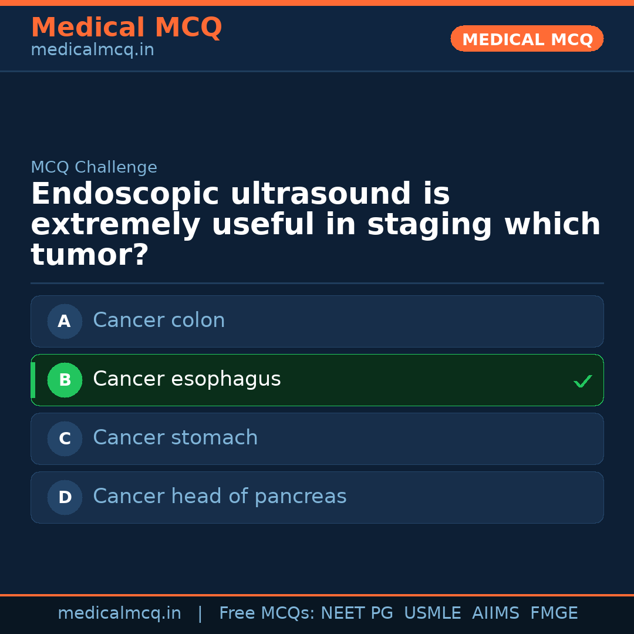Click the orange 'Medical MCQ' header title
The width and height of the screenshot is (634, 634).
click(126, 28)
